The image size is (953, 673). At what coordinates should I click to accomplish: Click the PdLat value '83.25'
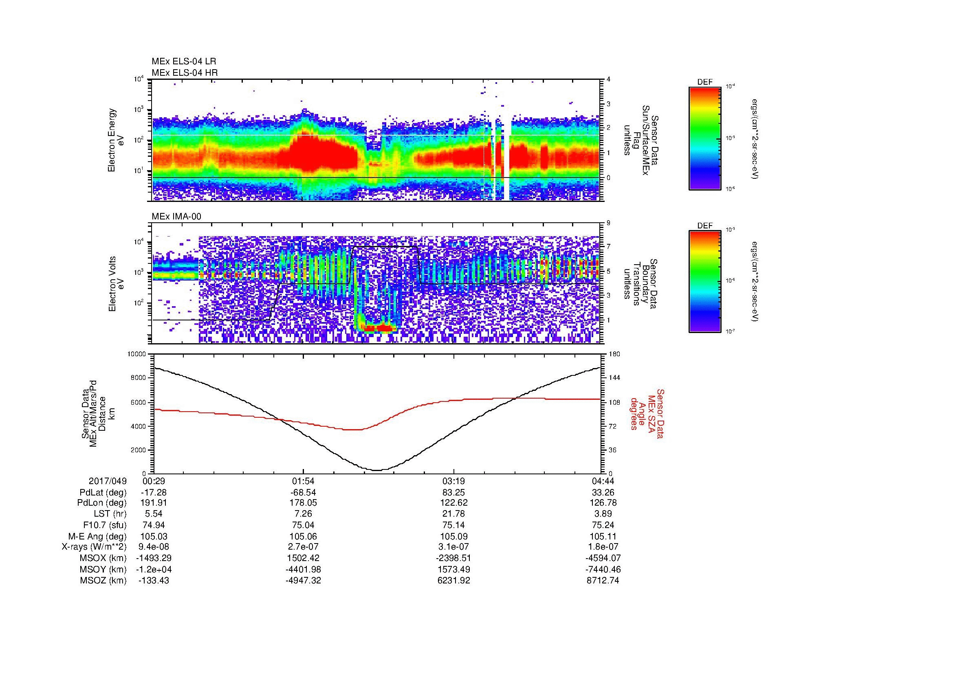click(453, 493)
